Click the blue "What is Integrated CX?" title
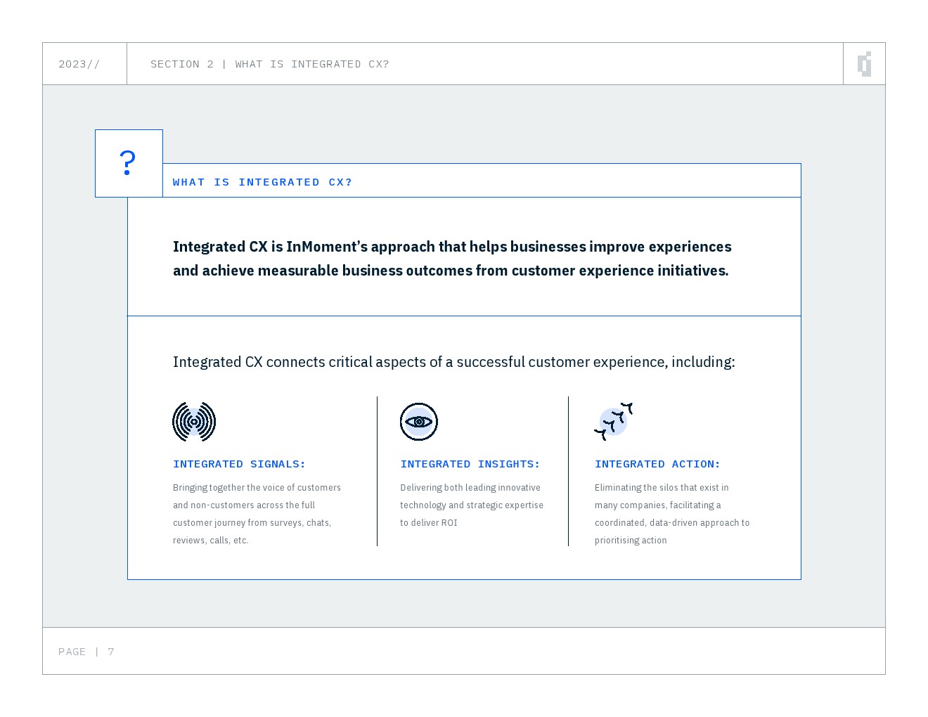Screen dimensions: 928x717 pos(262,182)
